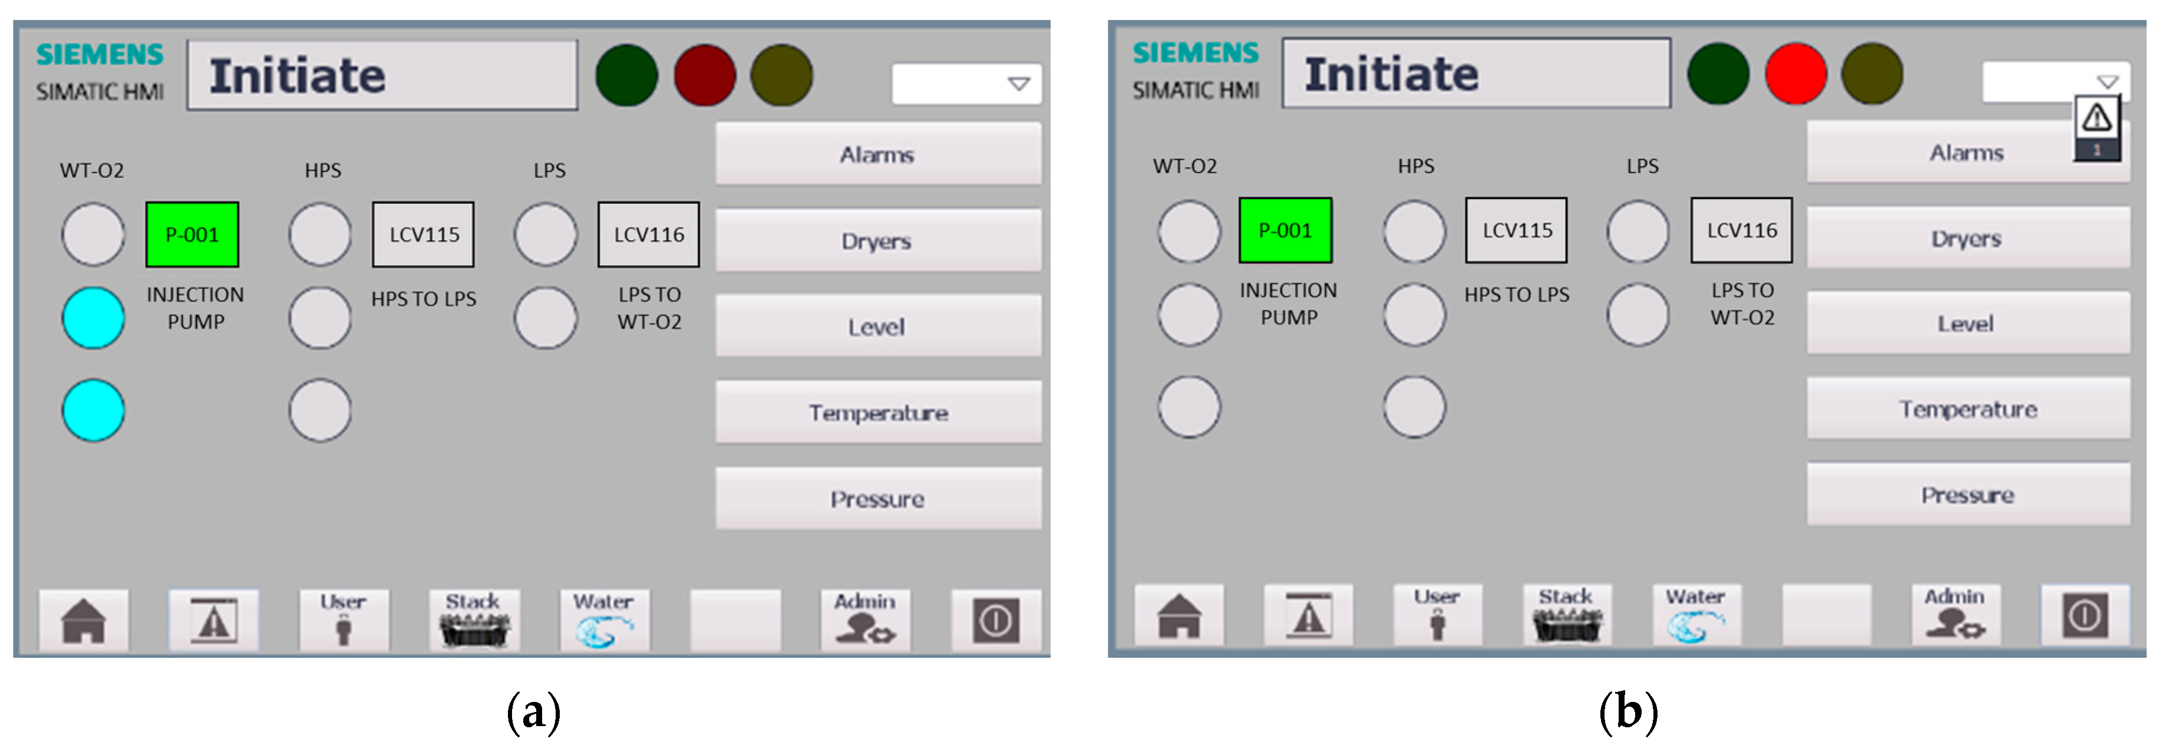Image resolution: width=2169 pixels, height=752 pixels.
Task: Click the blank bottom bar button in panel (b)
Action: click(x=1826, y=616)
